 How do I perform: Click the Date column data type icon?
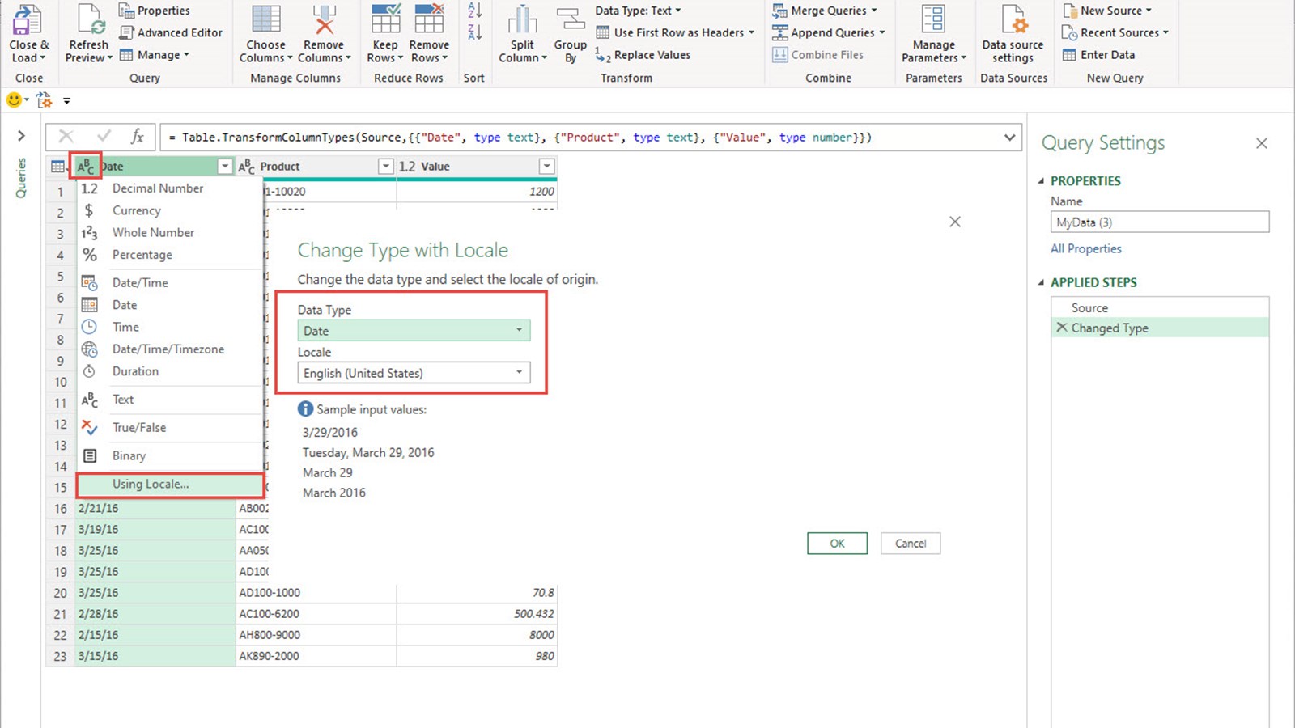coord(86,167)
